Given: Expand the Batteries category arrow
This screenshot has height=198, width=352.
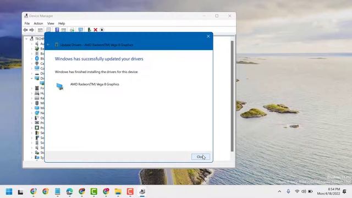Looking at the screenshot, I should coord(32,49).
